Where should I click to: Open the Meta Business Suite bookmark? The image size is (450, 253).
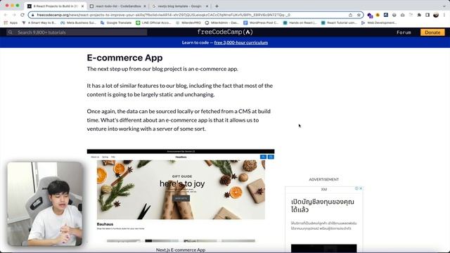[x=78, y=22]
